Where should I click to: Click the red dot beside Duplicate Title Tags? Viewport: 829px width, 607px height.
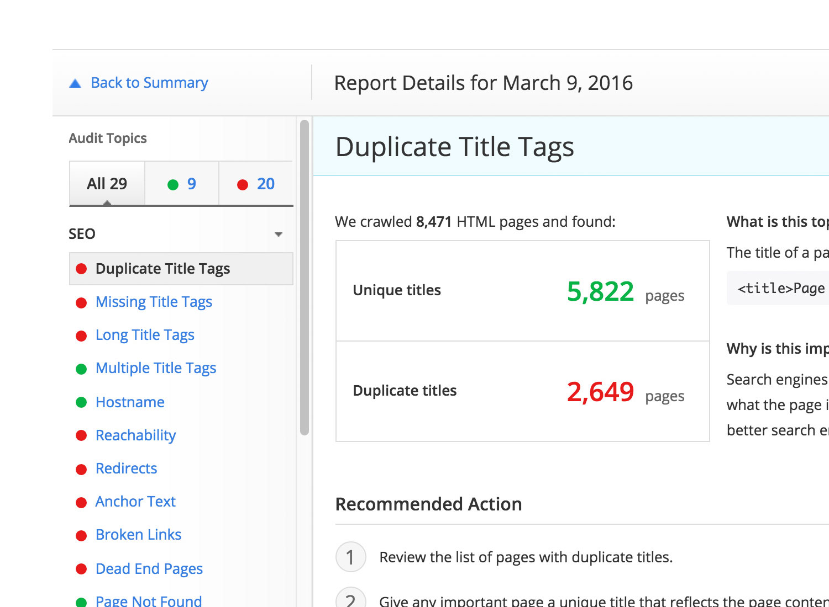point(81,269)
